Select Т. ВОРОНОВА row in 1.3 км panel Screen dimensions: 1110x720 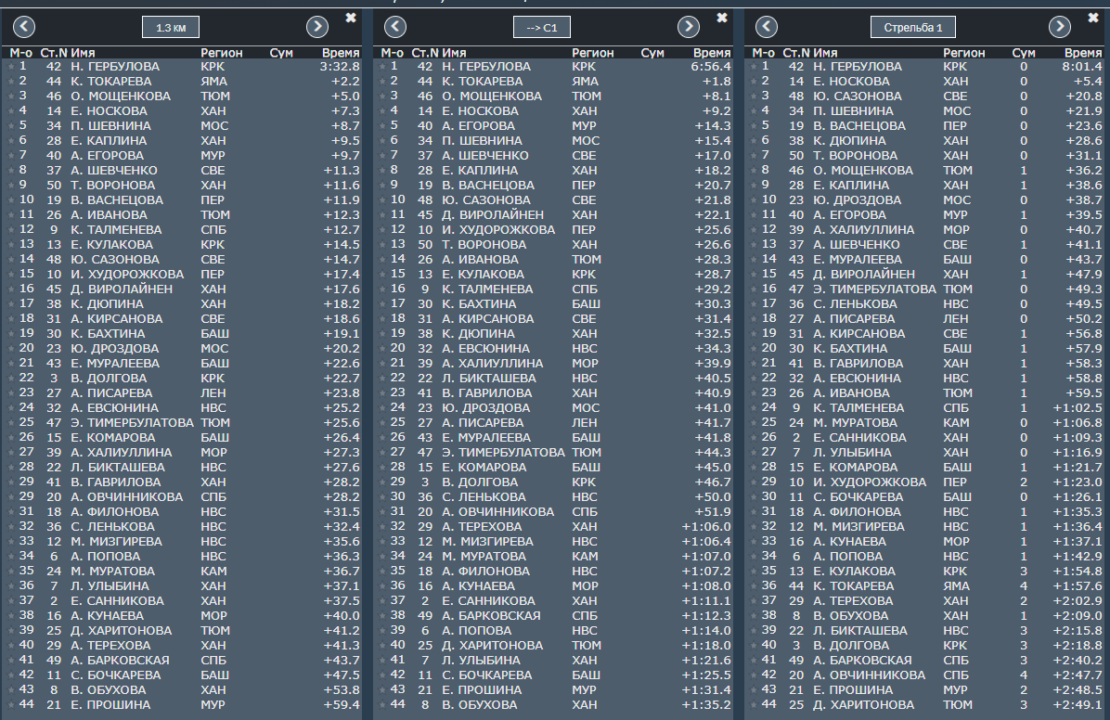(x=184, y=186)
